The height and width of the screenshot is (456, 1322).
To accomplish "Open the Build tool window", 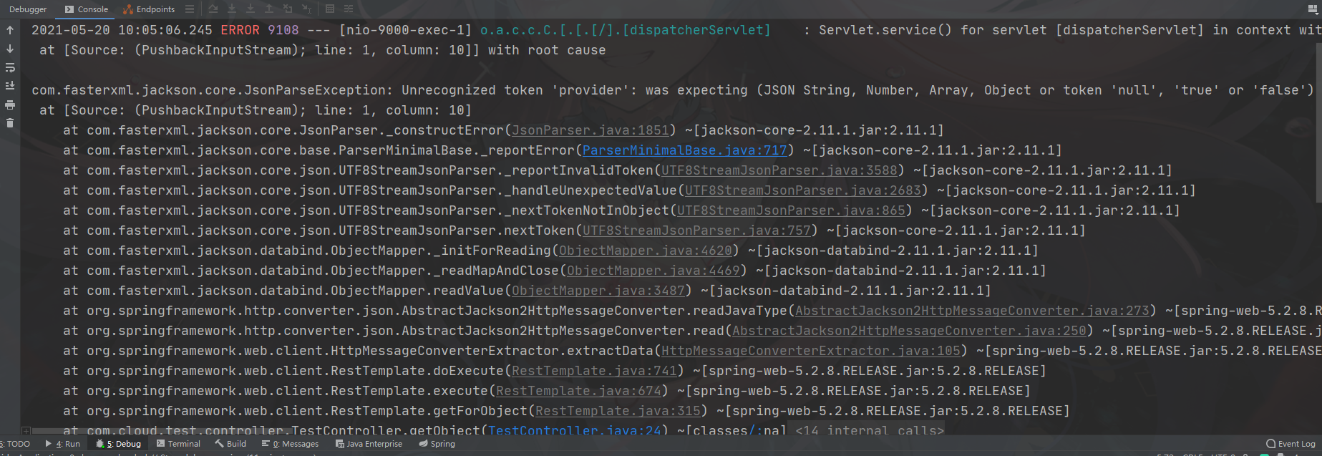I will (x=230, y=444).
